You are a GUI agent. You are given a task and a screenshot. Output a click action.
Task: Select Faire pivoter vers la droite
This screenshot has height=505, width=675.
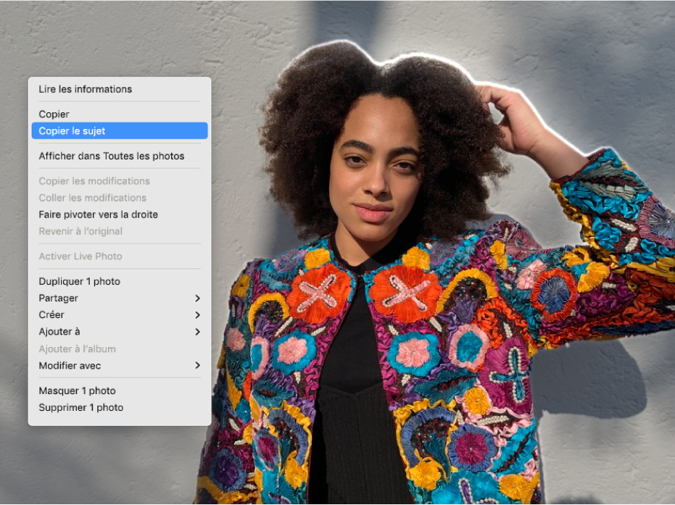pos(98,214)
